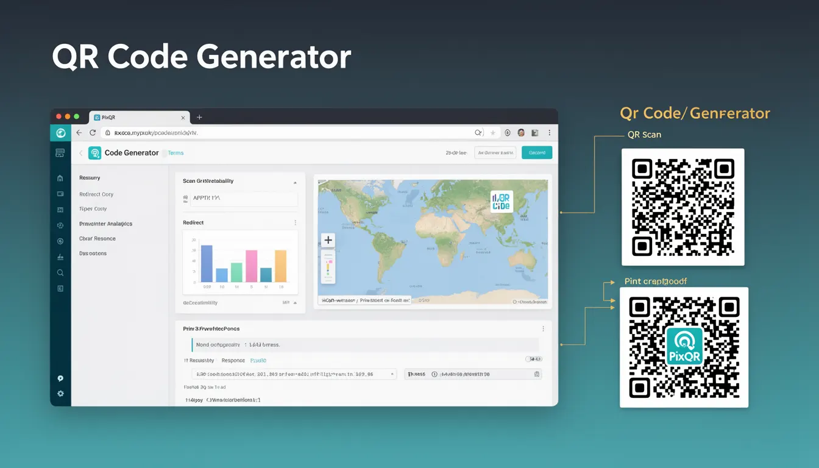Switch to the Response tab
Screen dimensions: 819x468
(x=233, y=361)
